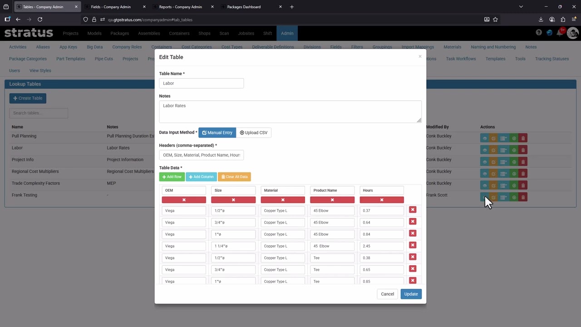
Task: Click the edit icon in Labor row
Action: (x=493, y=150)
